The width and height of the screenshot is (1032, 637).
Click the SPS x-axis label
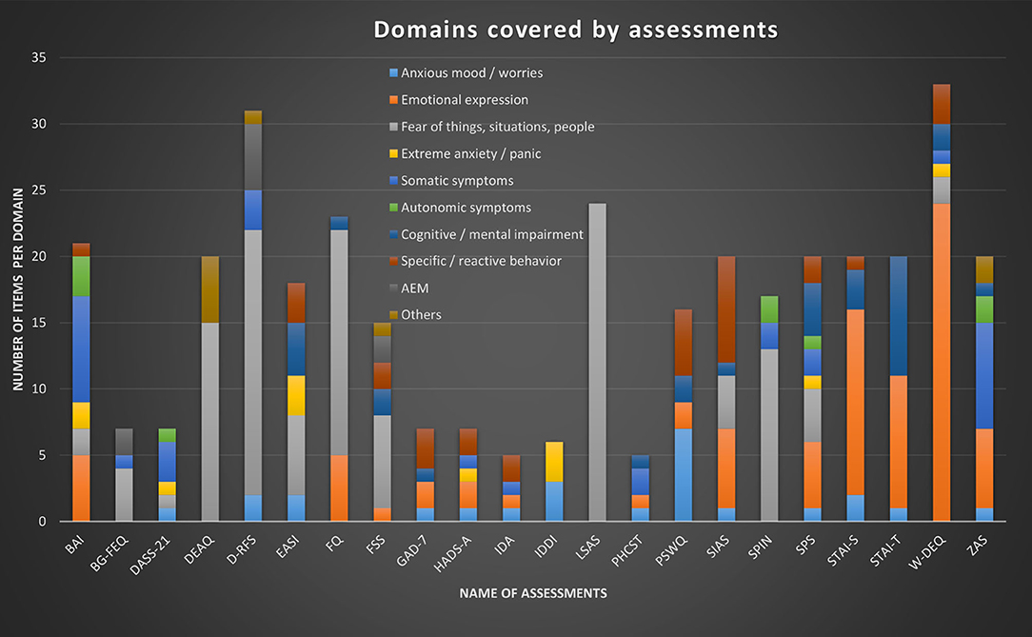[805, 545]
